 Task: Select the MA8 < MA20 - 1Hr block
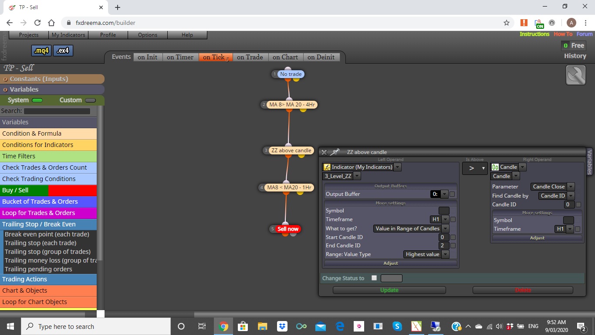[289, 188]
